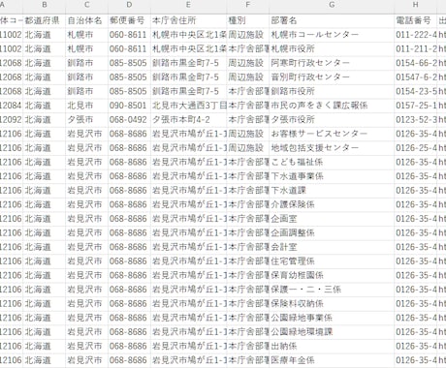This screenshot has width=446, height=368.
Task: Click phone number 011-222-4 cell
Action: click(x=415, y=35)
